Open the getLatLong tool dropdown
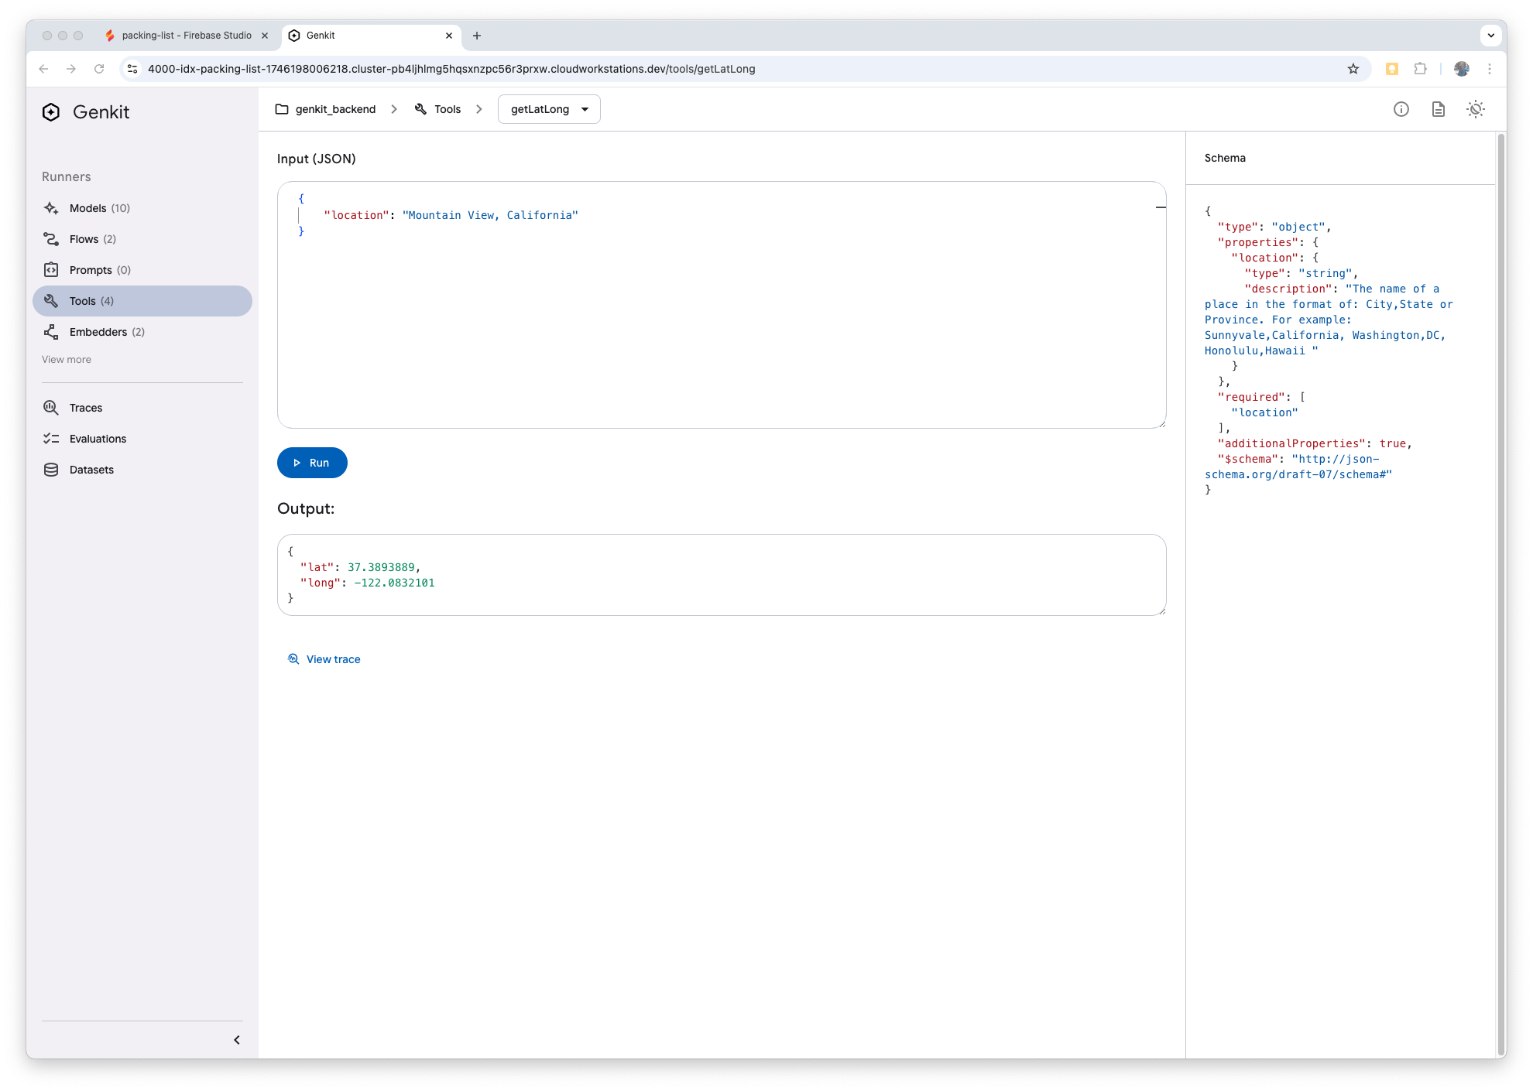 [549, 109]
